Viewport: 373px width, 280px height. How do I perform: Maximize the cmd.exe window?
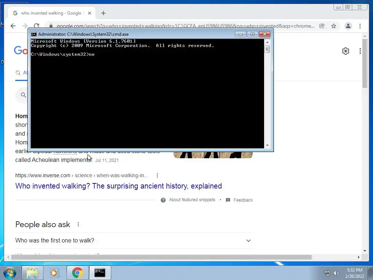click(x=252, y=34)
